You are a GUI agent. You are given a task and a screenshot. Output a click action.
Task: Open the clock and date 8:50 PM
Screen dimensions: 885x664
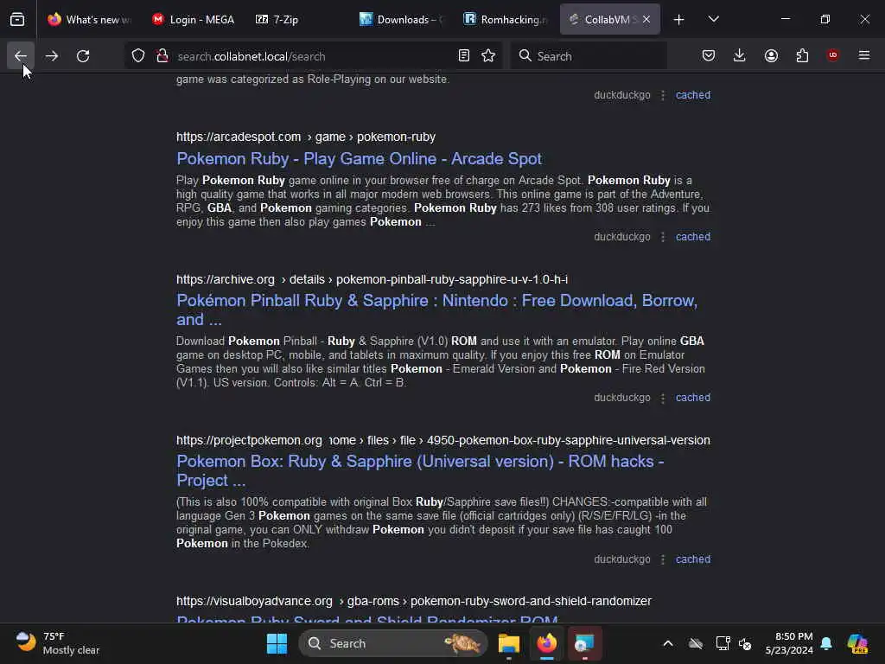pos(789,643)
